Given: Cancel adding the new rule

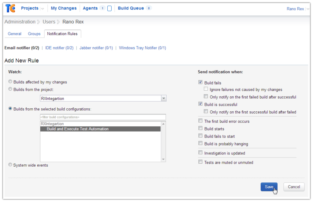Looking at the screenshot, I should tap(294, 187).
